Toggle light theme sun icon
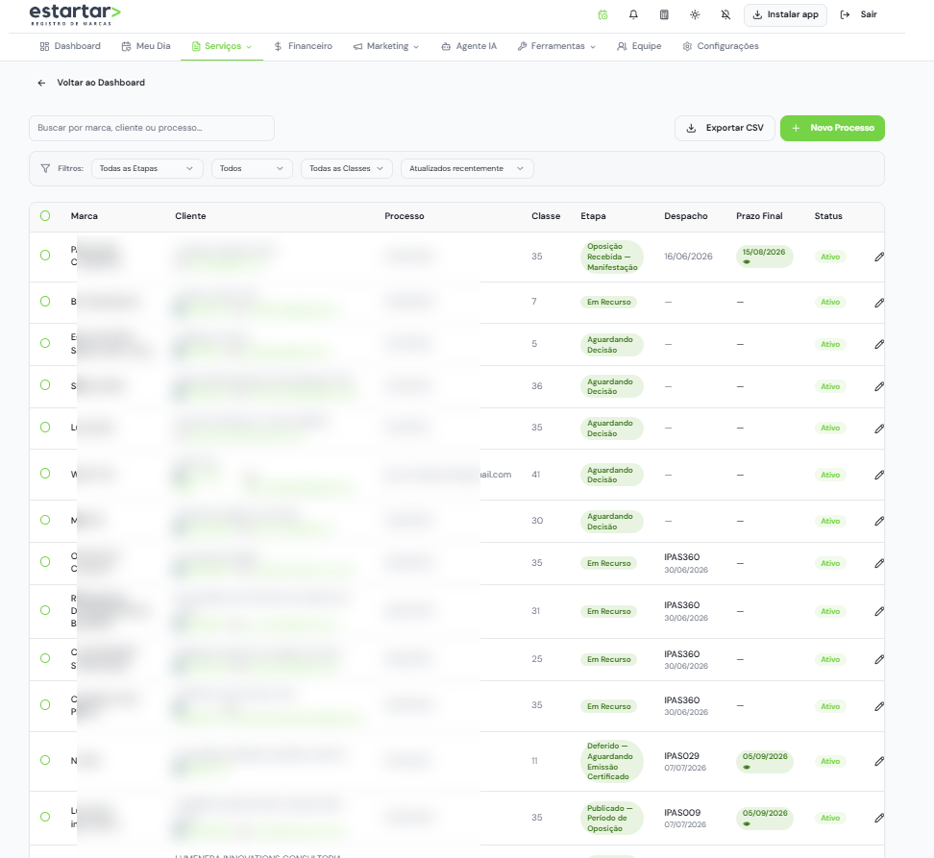This screenshot has width=934, height=858. [695, 14]
